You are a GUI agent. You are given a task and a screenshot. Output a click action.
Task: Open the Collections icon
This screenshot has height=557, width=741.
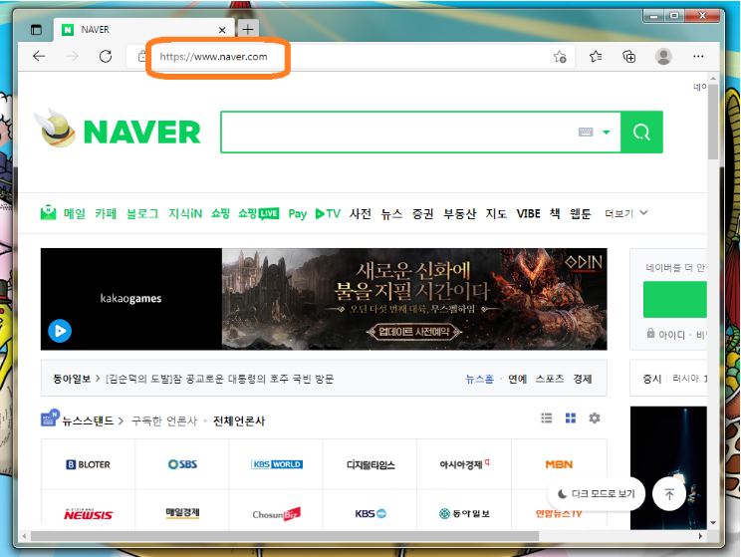[x=629, y=57]
